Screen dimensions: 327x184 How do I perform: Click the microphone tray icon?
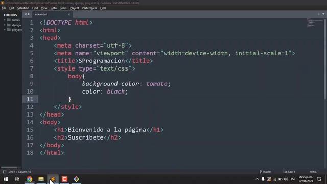coord(263,179)
